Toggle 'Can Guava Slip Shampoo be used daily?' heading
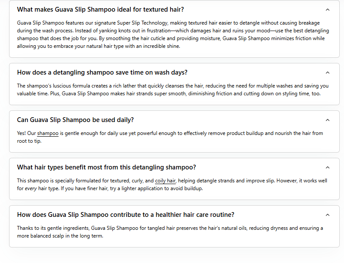The image size is (344, 263). point(75,120)
